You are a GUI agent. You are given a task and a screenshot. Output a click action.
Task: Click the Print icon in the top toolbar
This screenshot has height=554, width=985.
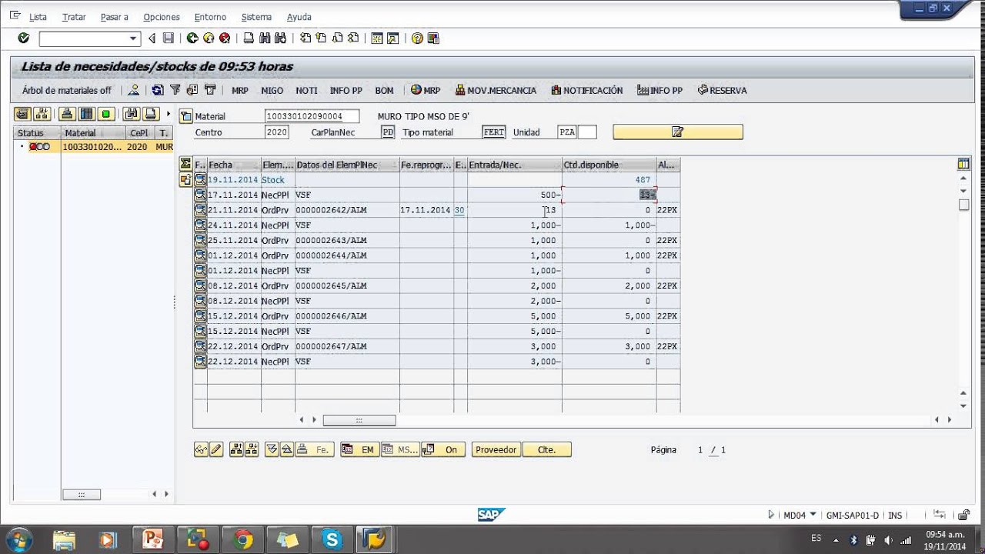pos(249,38)
